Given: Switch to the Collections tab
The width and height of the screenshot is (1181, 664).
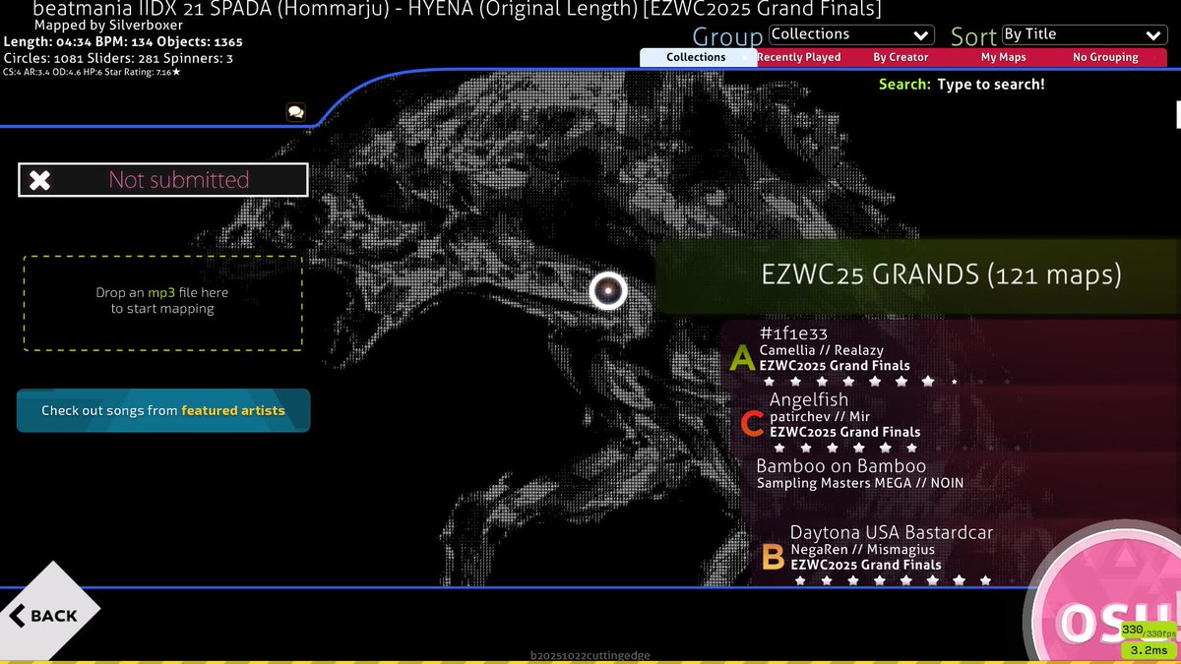Looking at the screenshot, I should [x=696, y=57].
